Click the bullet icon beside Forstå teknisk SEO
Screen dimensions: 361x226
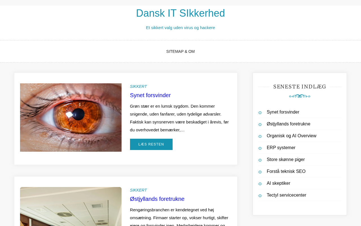(260, 172)
